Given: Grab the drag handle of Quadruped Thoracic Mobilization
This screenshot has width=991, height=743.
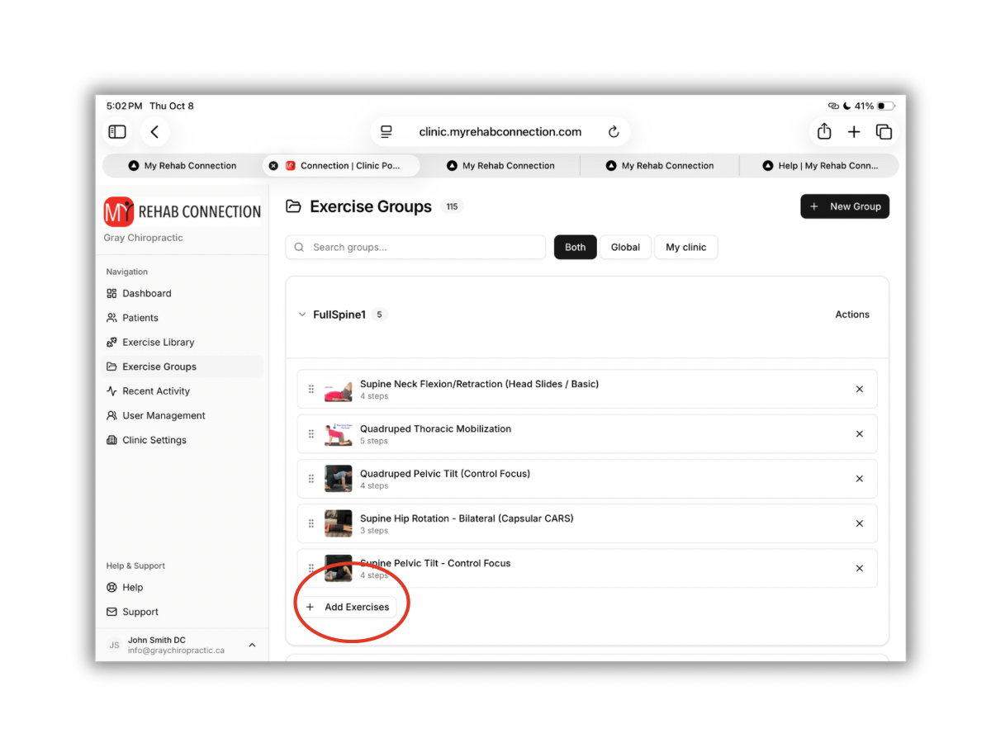Looking at the screenshot, I should point(311,434).
